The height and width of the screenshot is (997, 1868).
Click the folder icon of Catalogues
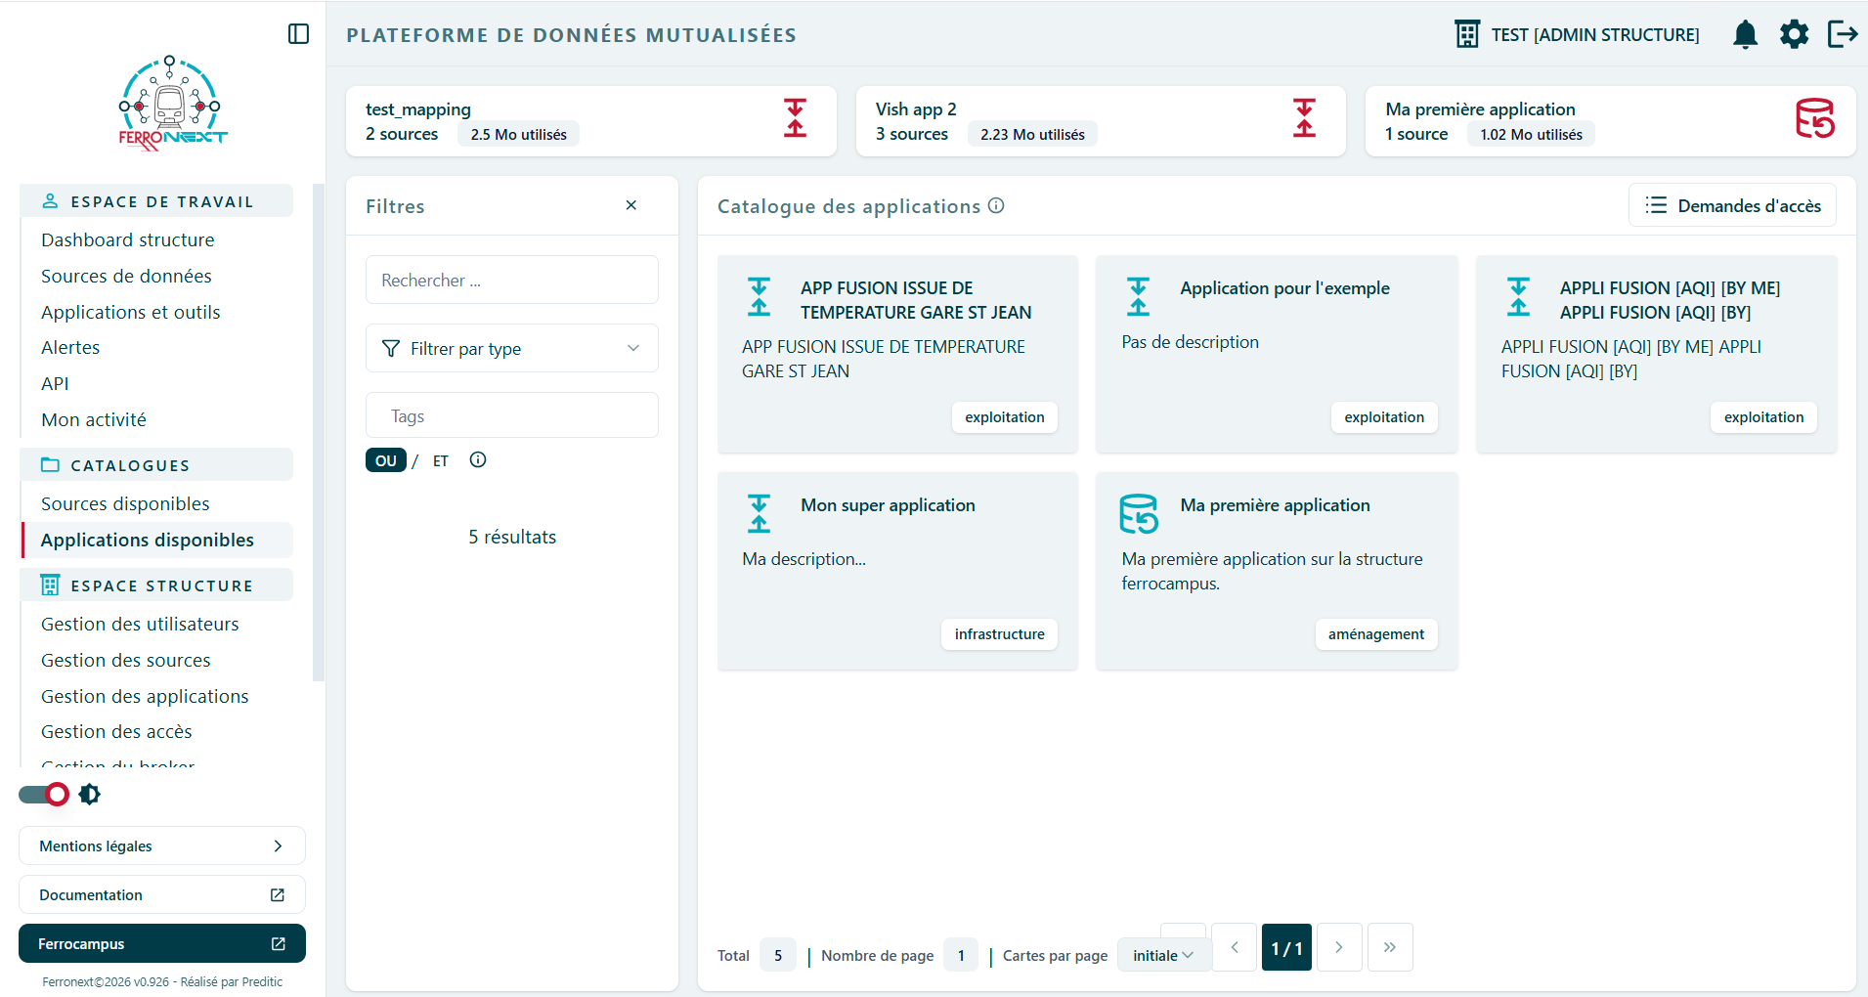point(50,464)
